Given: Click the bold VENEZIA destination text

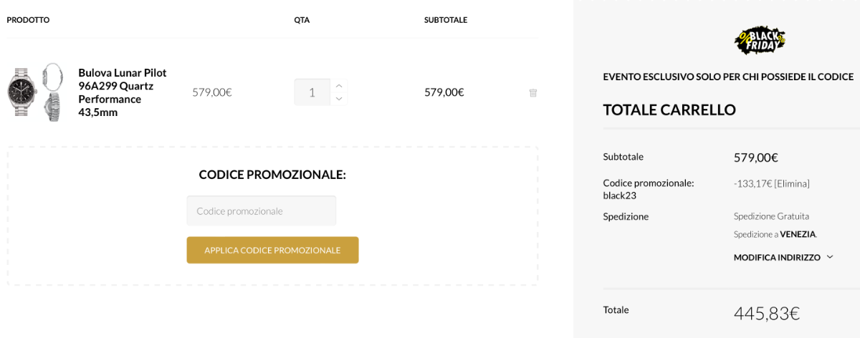Looking at the screenshot, I should click(x=798, y=234).
